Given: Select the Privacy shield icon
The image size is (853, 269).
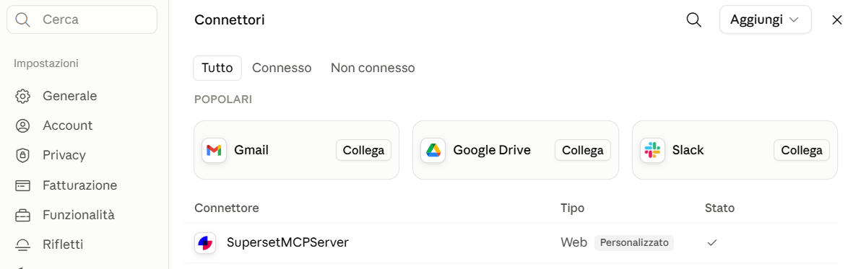Looking at the screenshot, I should pyautogui.click(x=22, y=156).
